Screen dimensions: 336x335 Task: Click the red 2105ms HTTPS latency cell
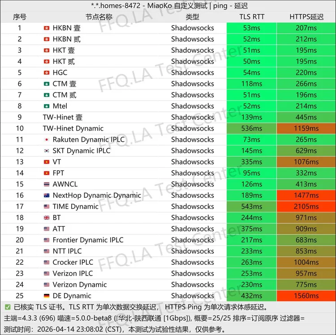pyautogui.click(x=306, y=207)
